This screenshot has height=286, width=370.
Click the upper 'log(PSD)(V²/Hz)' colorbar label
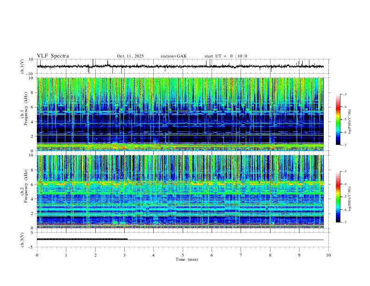(x=350, y=122)
